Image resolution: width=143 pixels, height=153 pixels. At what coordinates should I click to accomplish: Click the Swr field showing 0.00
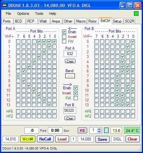[55, 130]
